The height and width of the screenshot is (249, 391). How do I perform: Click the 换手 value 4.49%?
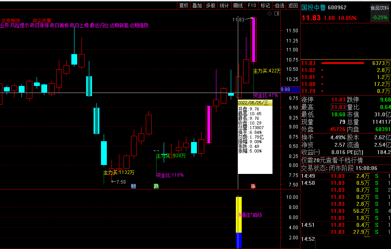[338, 137]
